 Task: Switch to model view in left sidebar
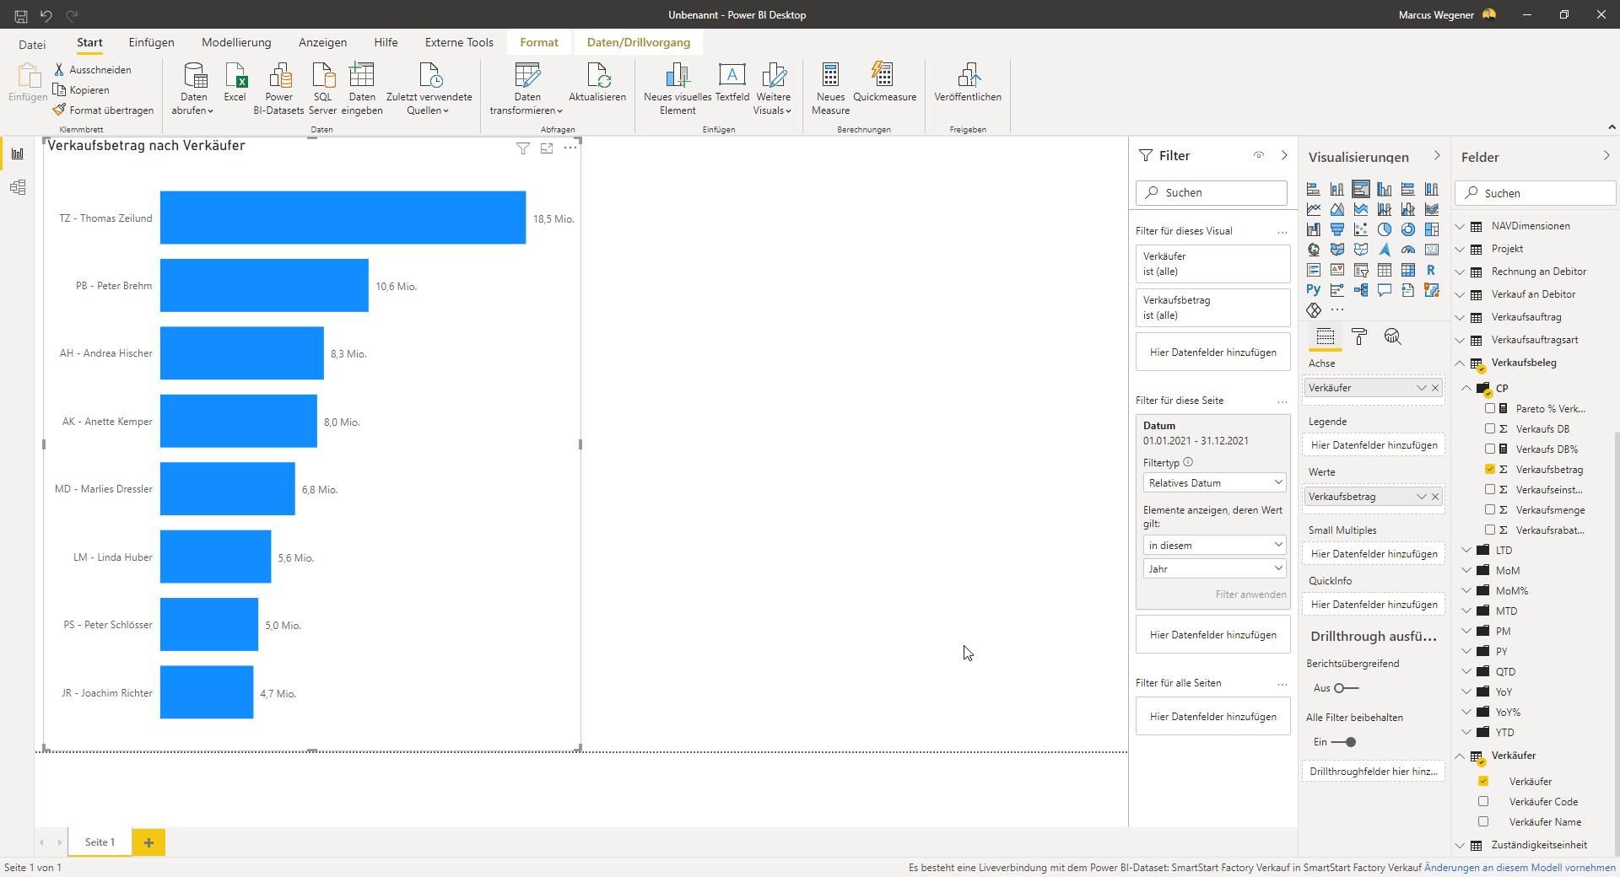(18, 187)
